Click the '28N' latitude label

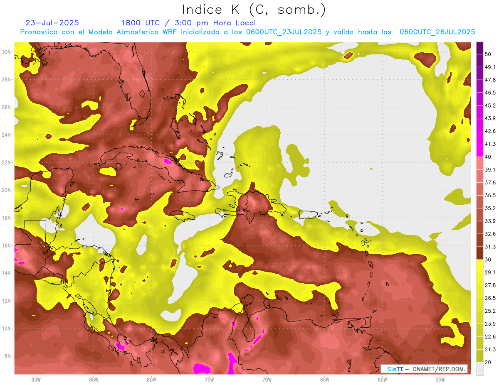(x=7, y=79)
